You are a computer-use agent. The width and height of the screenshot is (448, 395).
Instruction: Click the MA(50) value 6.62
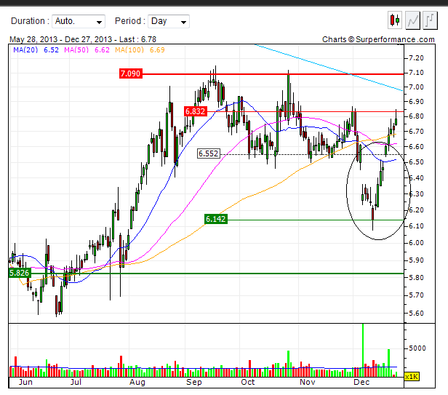pyautogui.click(x=102, y=50)
